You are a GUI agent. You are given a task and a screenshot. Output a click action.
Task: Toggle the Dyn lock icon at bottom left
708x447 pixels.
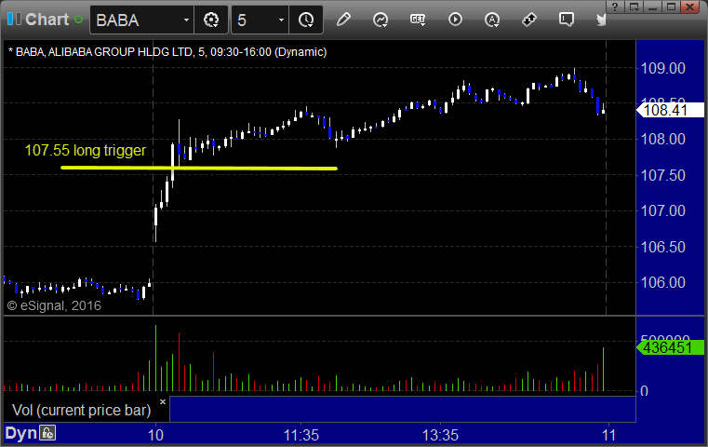point(47,433)
